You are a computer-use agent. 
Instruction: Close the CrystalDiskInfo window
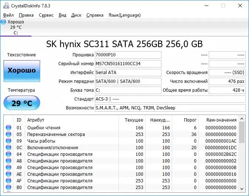240,6
